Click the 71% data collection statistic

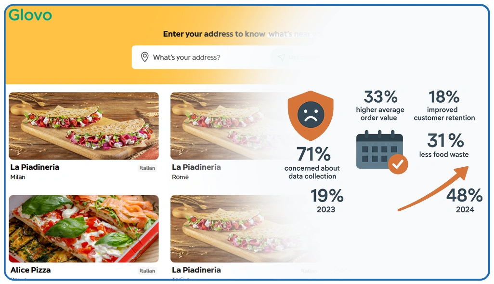pos(313,155)
